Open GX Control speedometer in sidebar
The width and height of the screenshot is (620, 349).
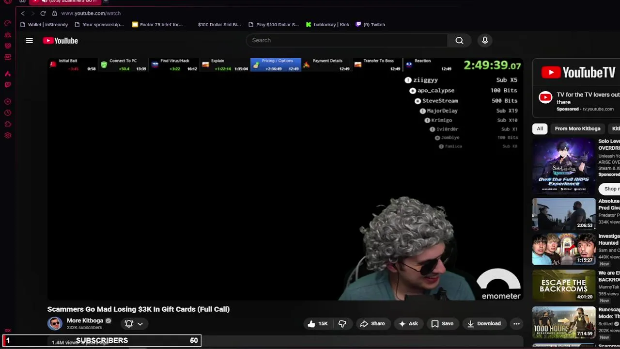(x=8, y=23)
